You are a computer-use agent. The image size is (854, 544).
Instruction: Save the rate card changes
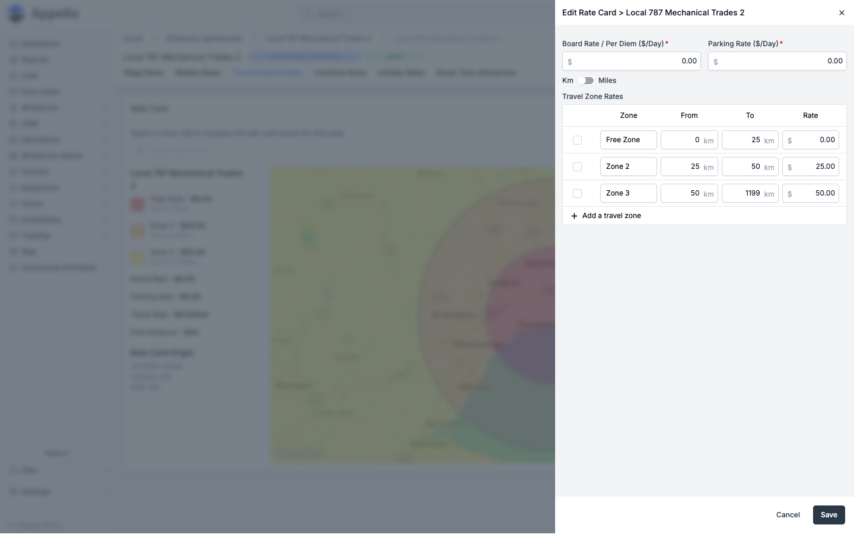(829, 515)
